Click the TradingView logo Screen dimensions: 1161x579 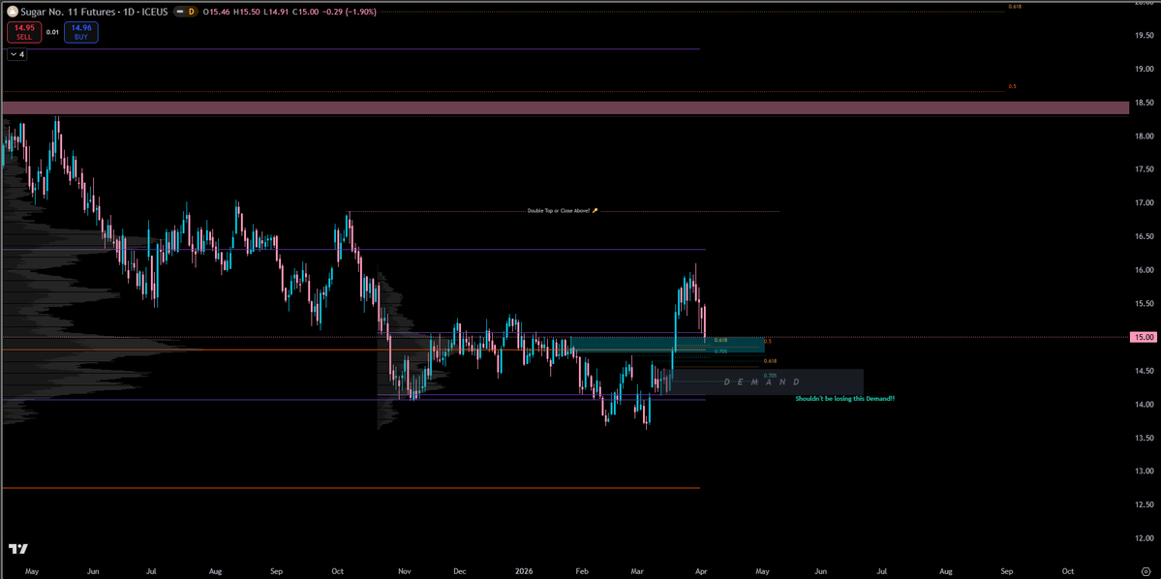click(x=17, y=549)
